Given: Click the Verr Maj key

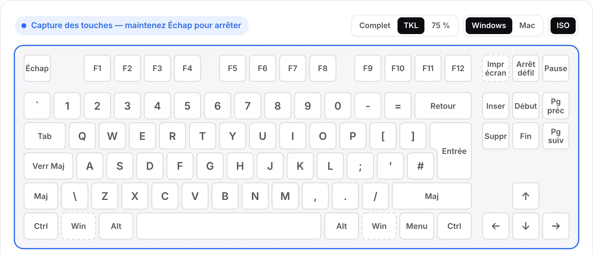Looking at the screenshot, I should [48, 166].
